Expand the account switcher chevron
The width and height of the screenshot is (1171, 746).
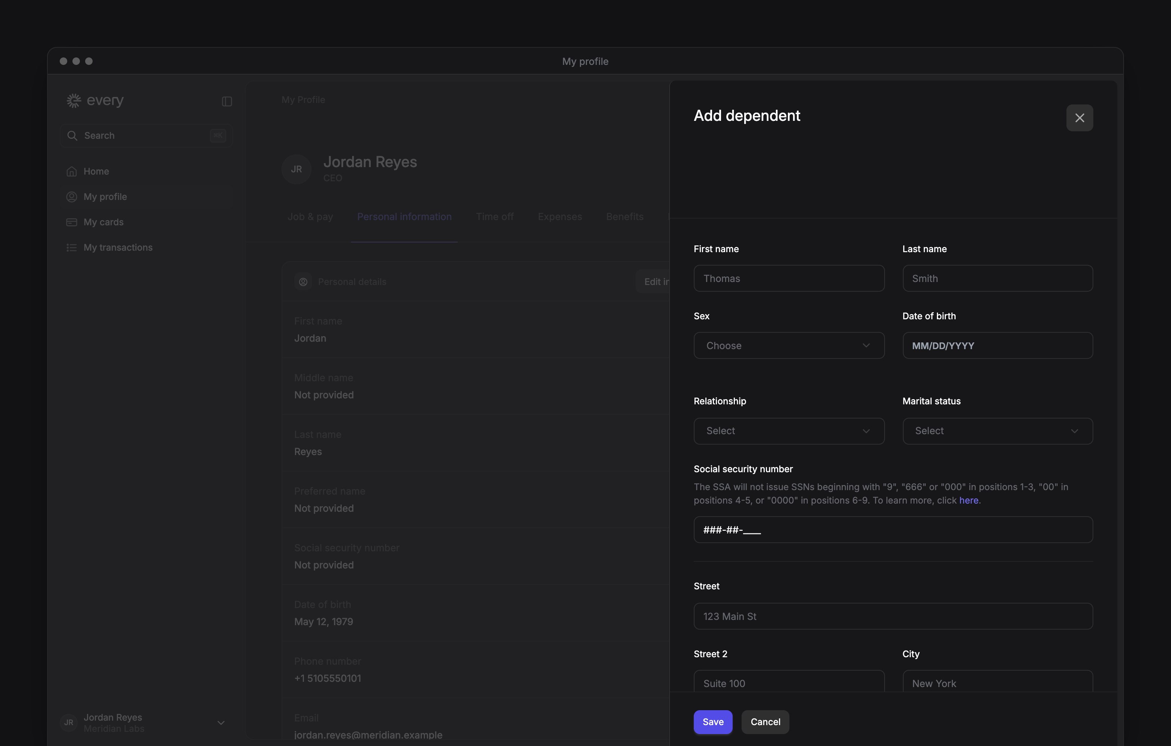pyautogui.click(x=221, y=723)
